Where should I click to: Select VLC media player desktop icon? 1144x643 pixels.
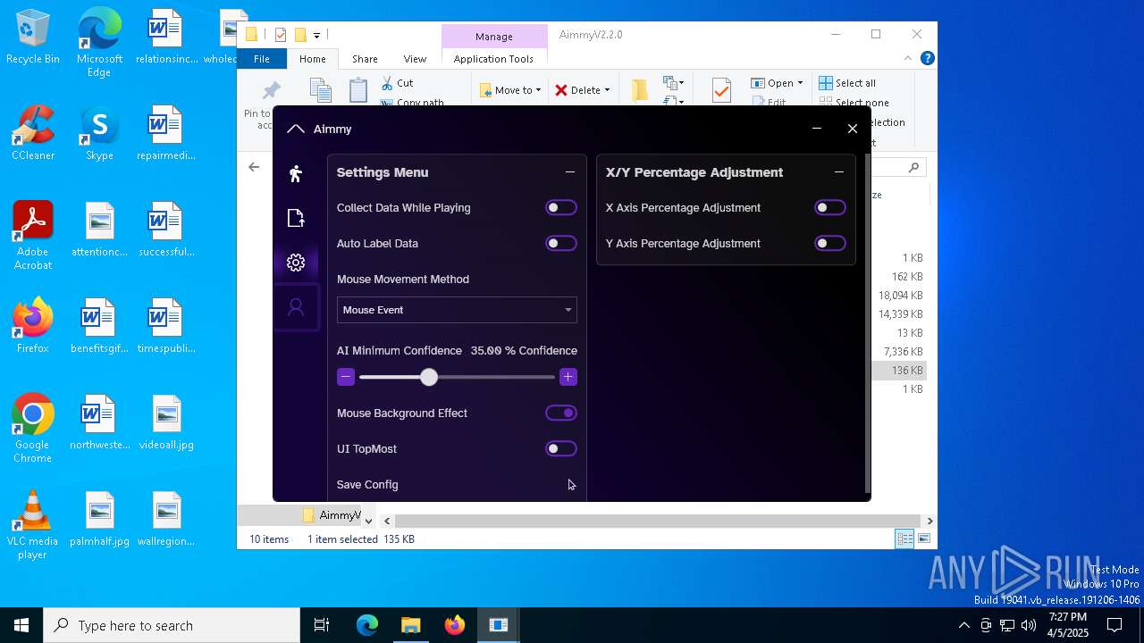(33, 525)
